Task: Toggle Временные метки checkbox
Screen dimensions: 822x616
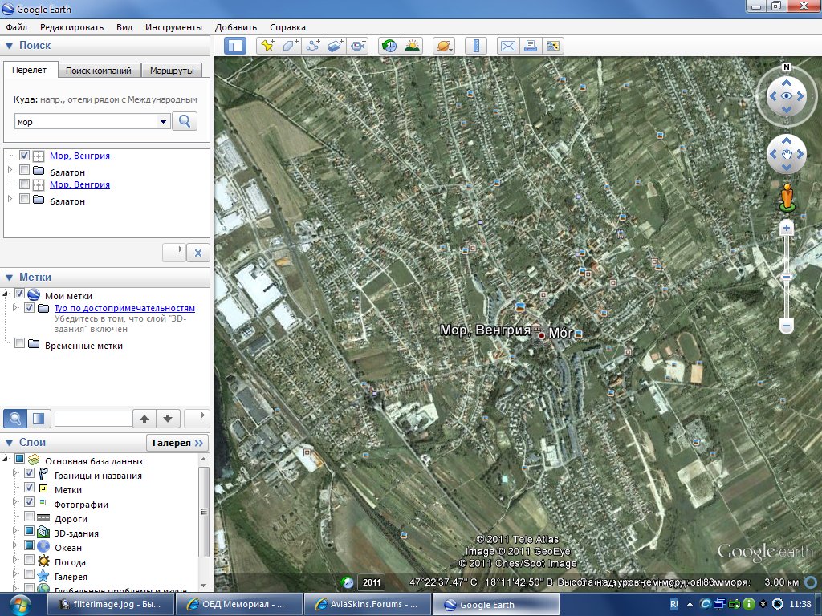Action: tap(19, 343)
